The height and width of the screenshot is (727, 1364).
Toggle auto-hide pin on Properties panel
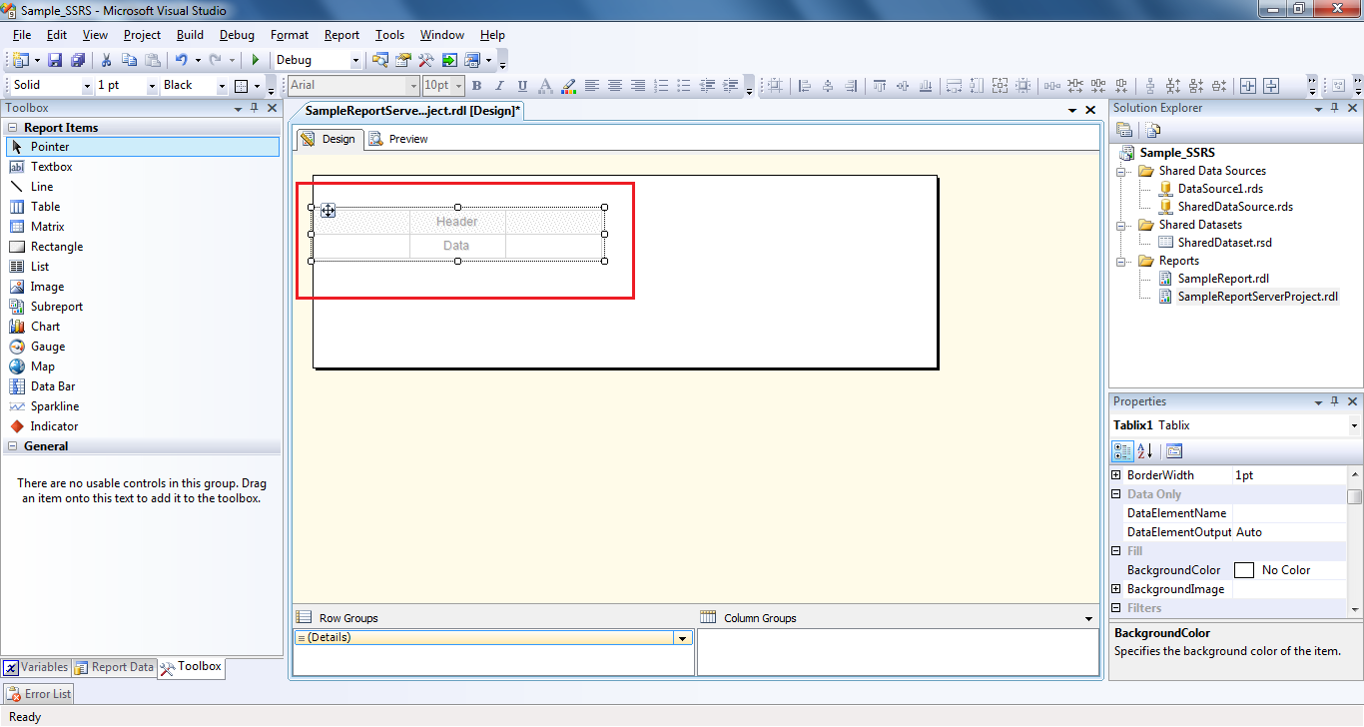[1335, 401]
